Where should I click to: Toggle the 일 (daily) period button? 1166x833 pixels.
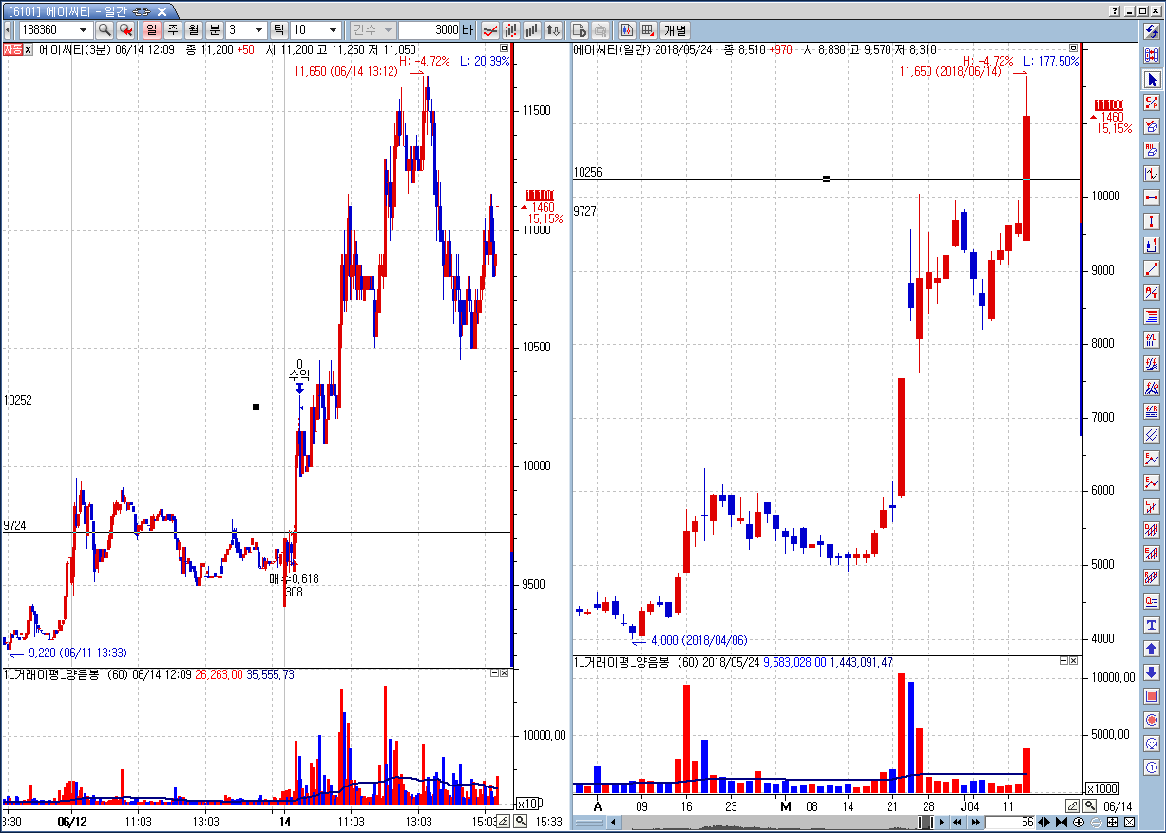pyautogui.click(x=151, y=30)
